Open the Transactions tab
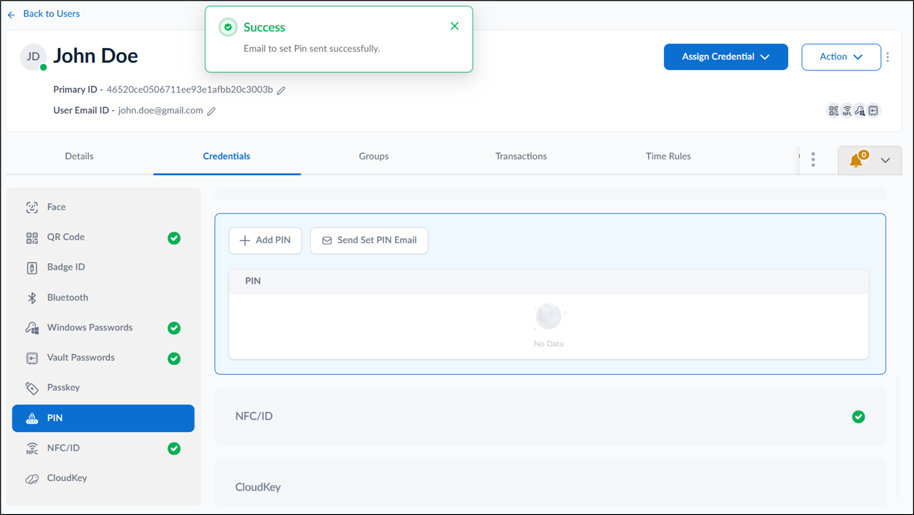Image resolution: width=914 pixels, height=515 pixels. [521, 156]
